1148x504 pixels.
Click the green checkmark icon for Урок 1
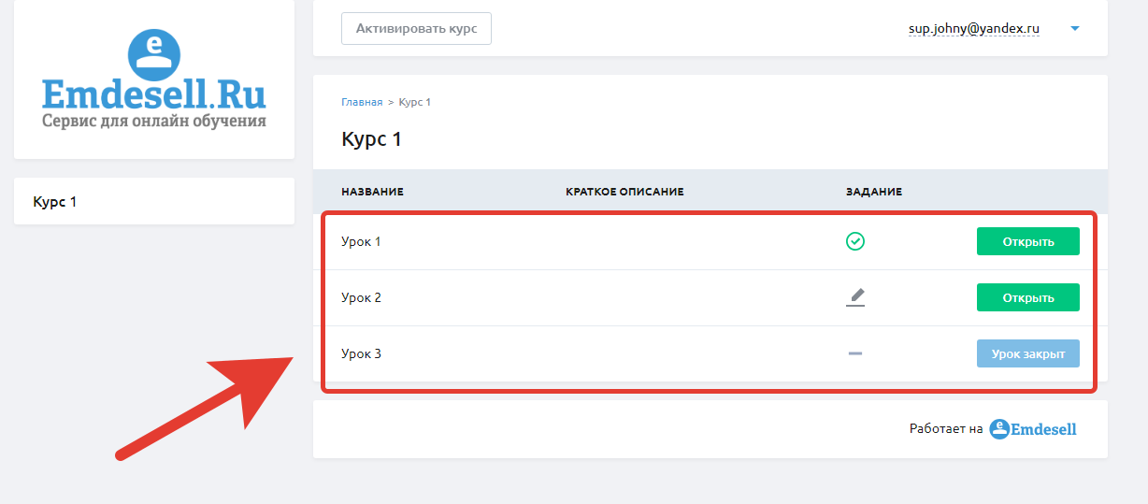(x=854, y=241)
